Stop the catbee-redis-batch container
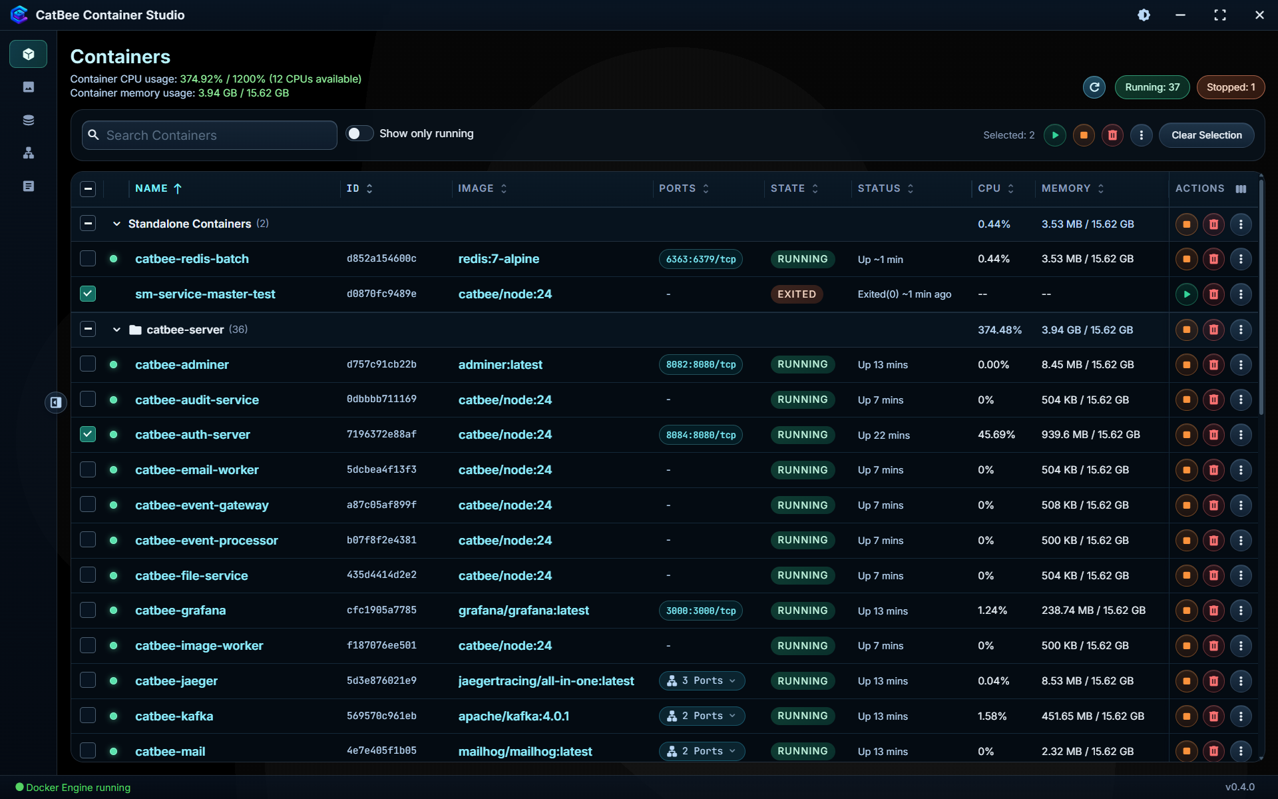 [1186, 259]
